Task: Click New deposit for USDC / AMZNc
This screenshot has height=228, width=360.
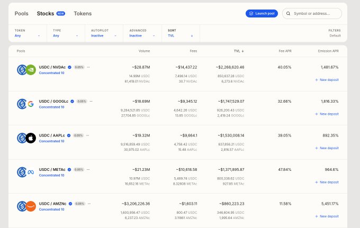Action: pos(327,216)
